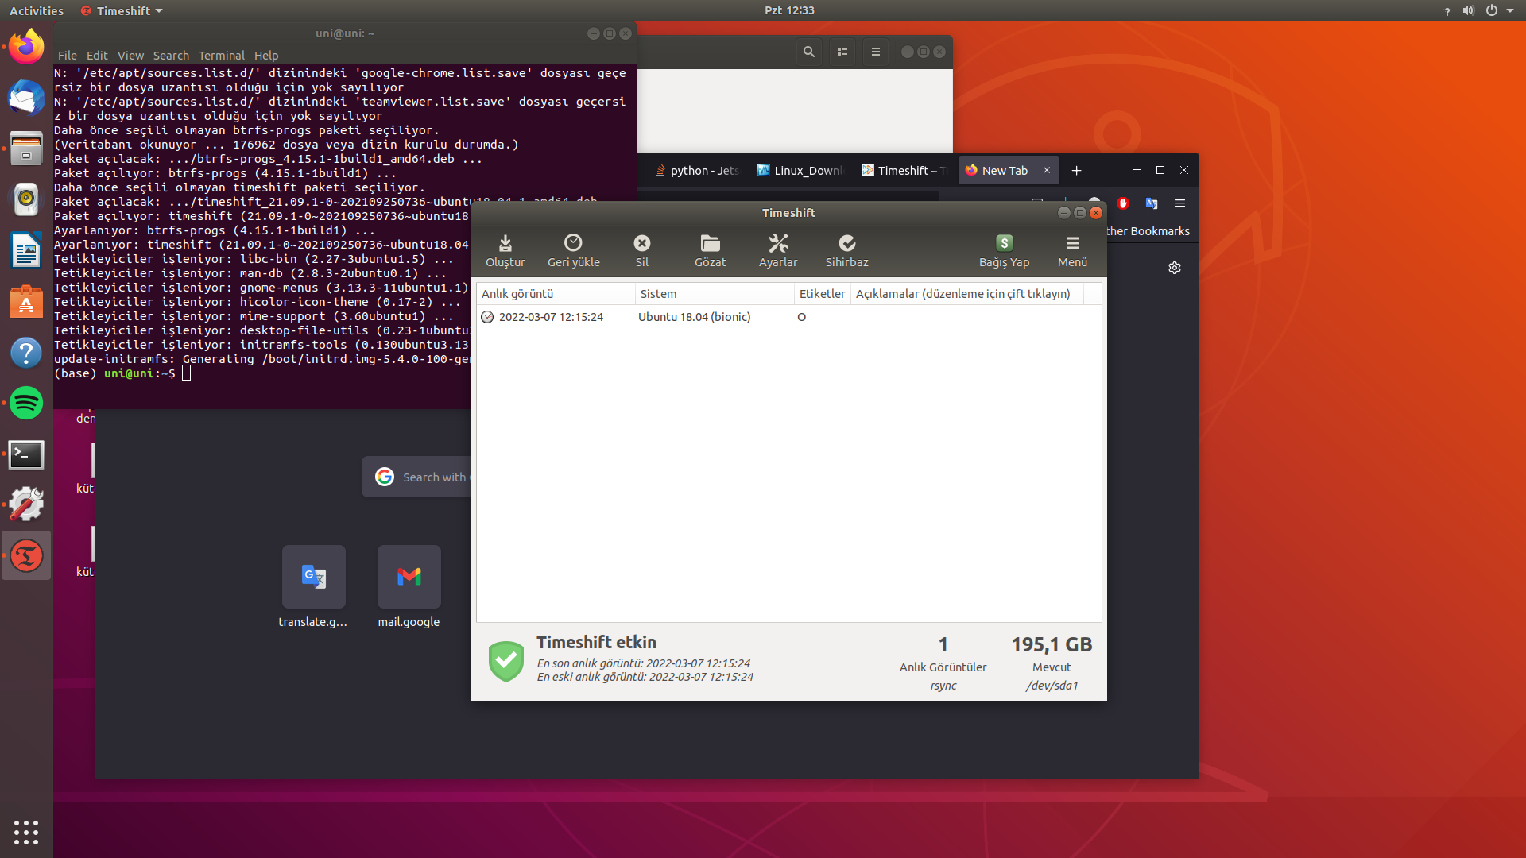Click the search icon in the file manager
Image resolution: width=1526 pixels, height=858 pixels.
[809, 51]
